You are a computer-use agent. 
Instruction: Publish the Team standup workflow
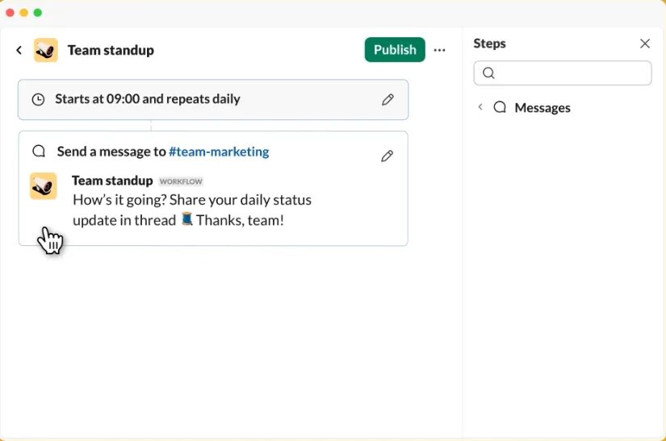[x=395, y=50]
